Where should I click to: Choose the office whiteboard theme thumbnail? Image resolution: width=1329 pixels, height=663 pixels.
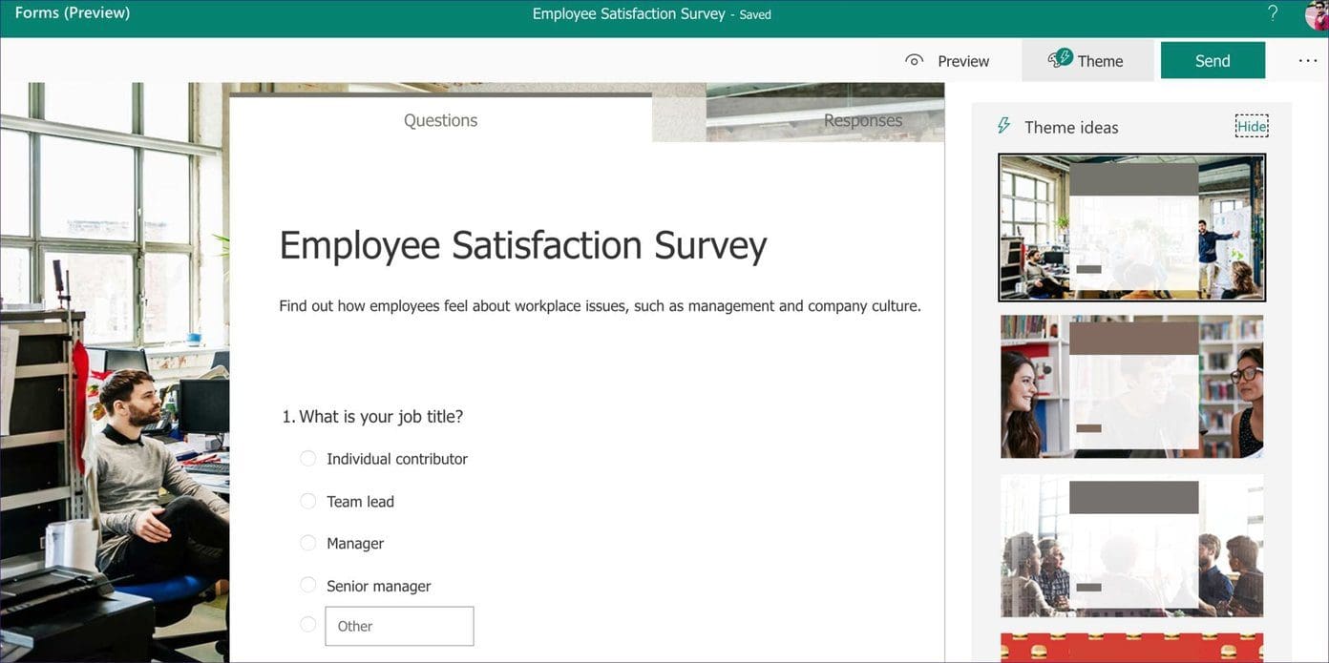coord(1131,227)
